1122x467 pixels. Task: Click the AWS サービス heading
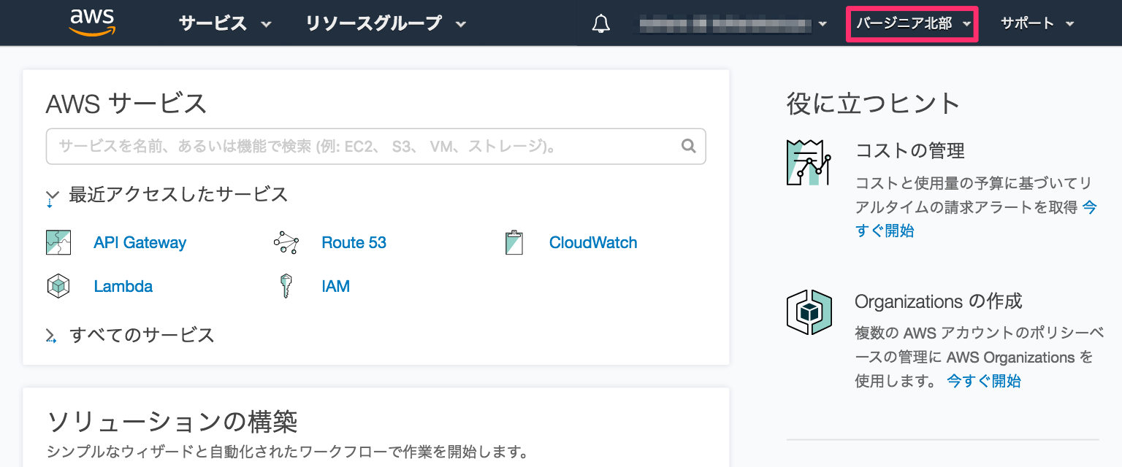[x=126, y=104]
